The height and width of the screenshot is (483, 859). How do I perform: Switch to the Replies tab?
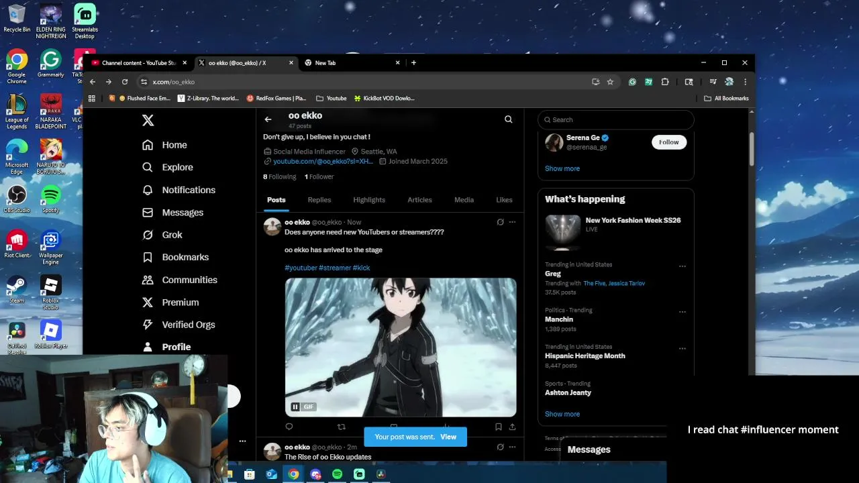pyautogui.click(x=319, y=200)
